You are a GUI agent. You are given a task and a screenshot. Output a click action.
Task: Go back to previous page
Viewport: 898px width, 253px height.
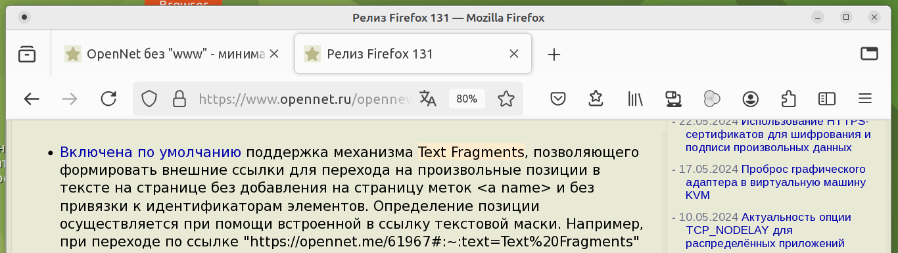click(32, 99)
